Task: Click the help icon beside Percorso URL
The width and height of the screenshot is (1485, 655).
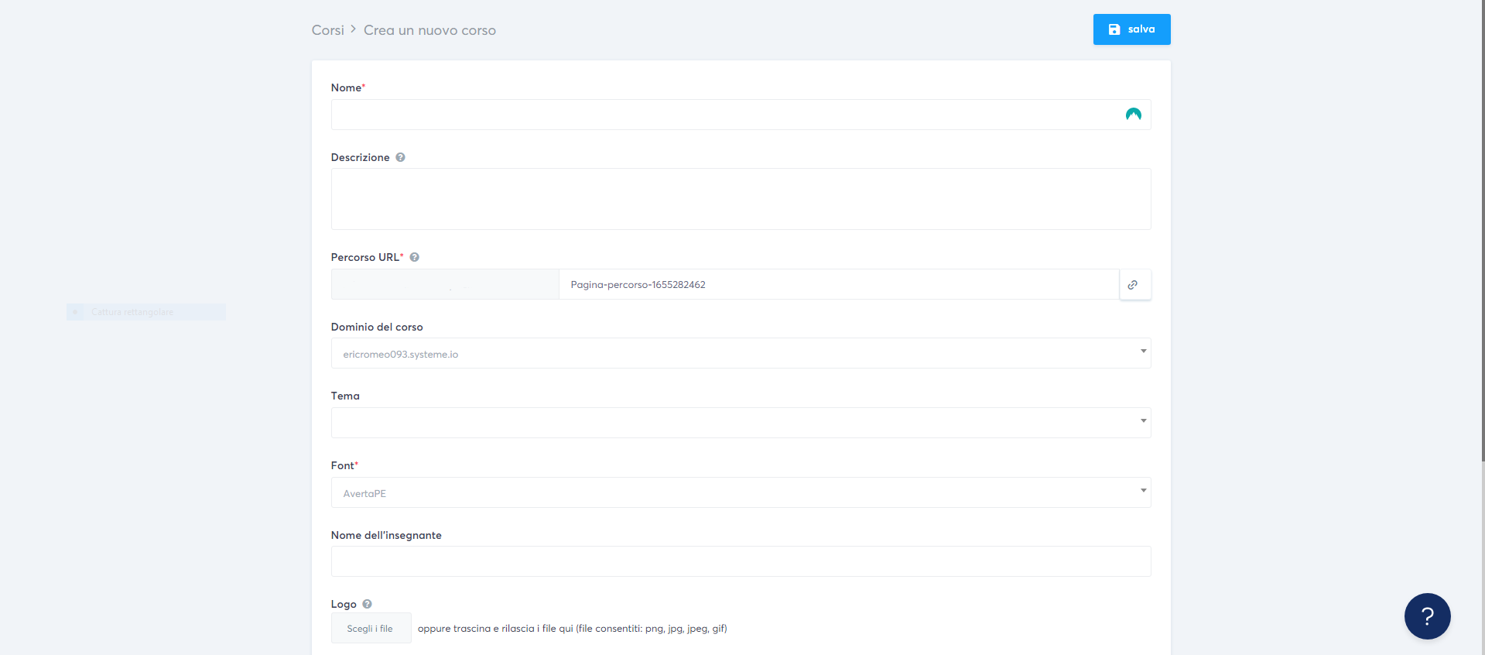Action: [414, 257]
